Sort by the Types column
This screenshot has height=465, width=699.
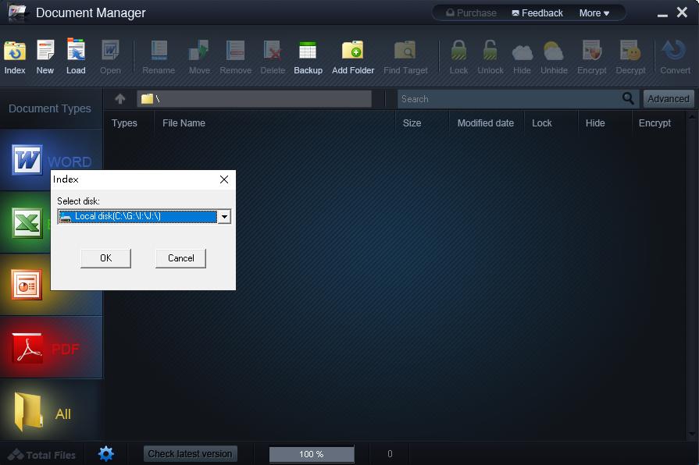coord(124,123)
